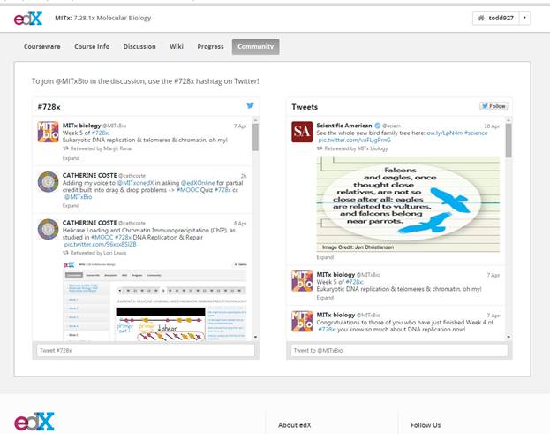Open the #728x hashtag in MITx biology tweet
The width and height of the screenshot is (550, 434).
click(x=101, y=133)
